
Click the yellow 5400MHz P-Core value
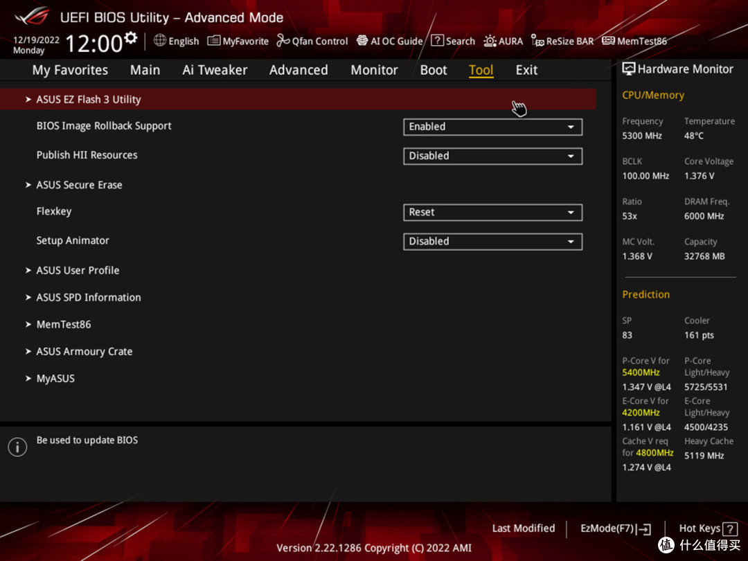click(x=641, y=373)
